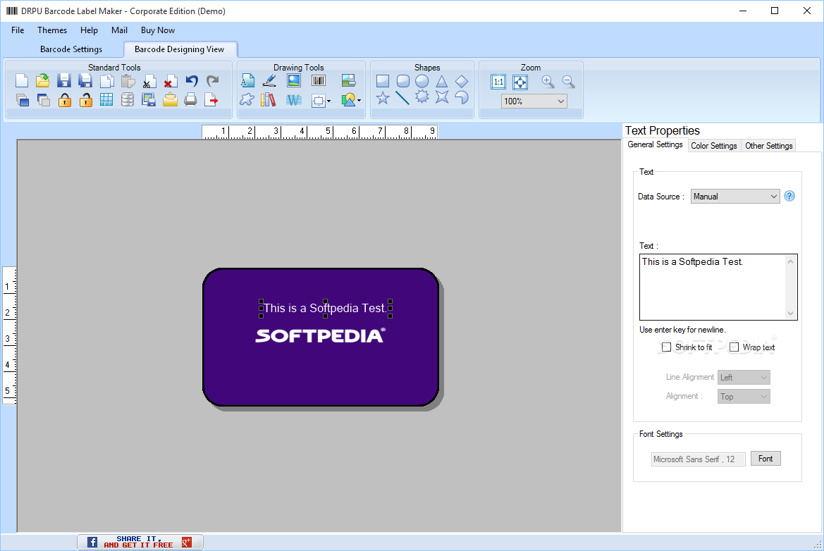Cut selection using scissors icon
Image resolution: width=824 pixels, height=551 pixels.
click(x=149, y=82)
